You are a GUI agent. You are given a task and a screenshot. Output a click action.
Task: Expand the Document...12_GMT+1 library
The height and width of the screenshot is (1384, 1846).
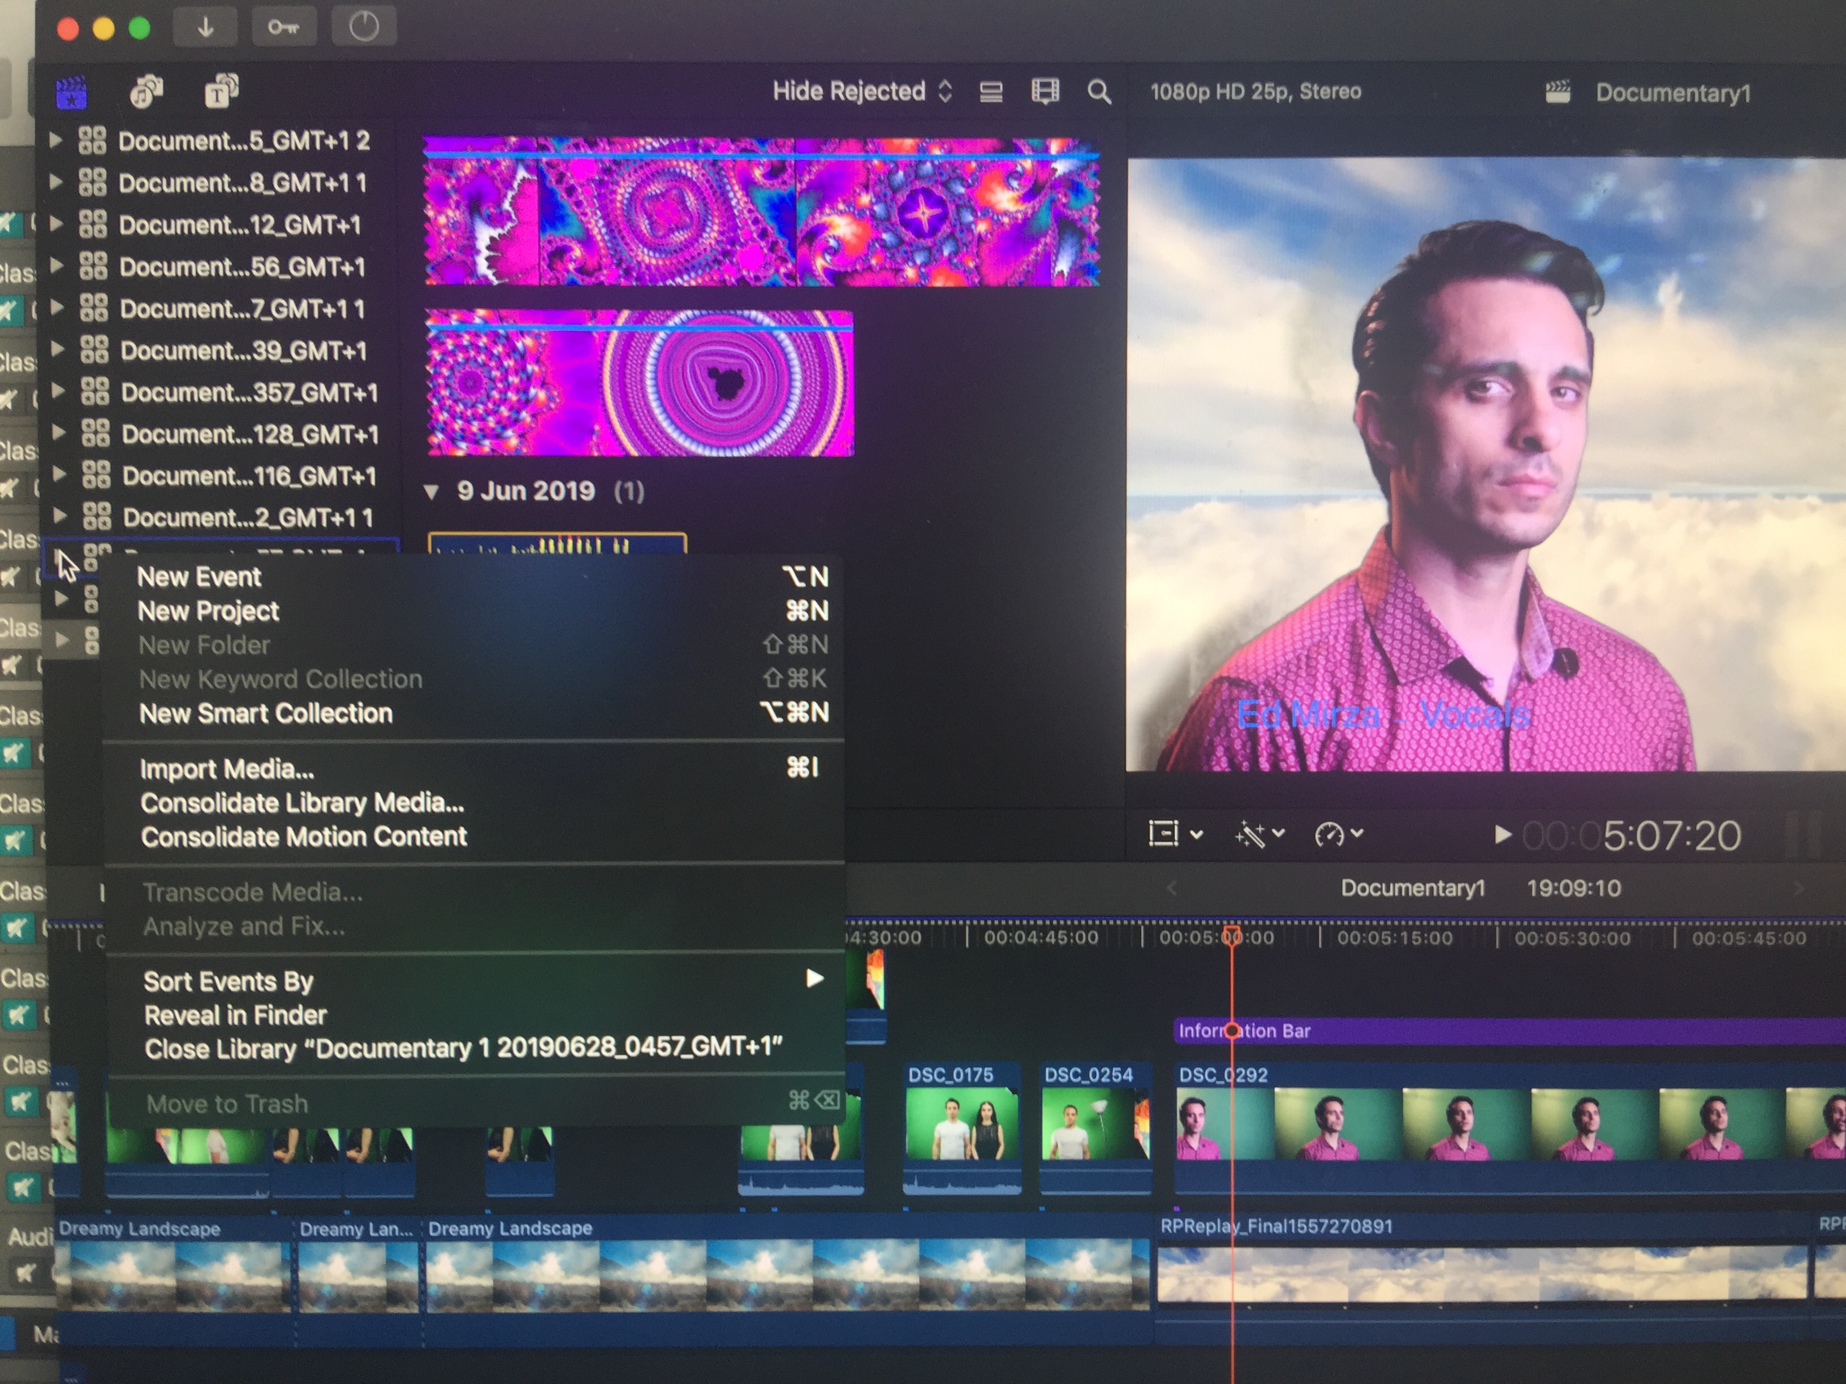pos(57,224)
